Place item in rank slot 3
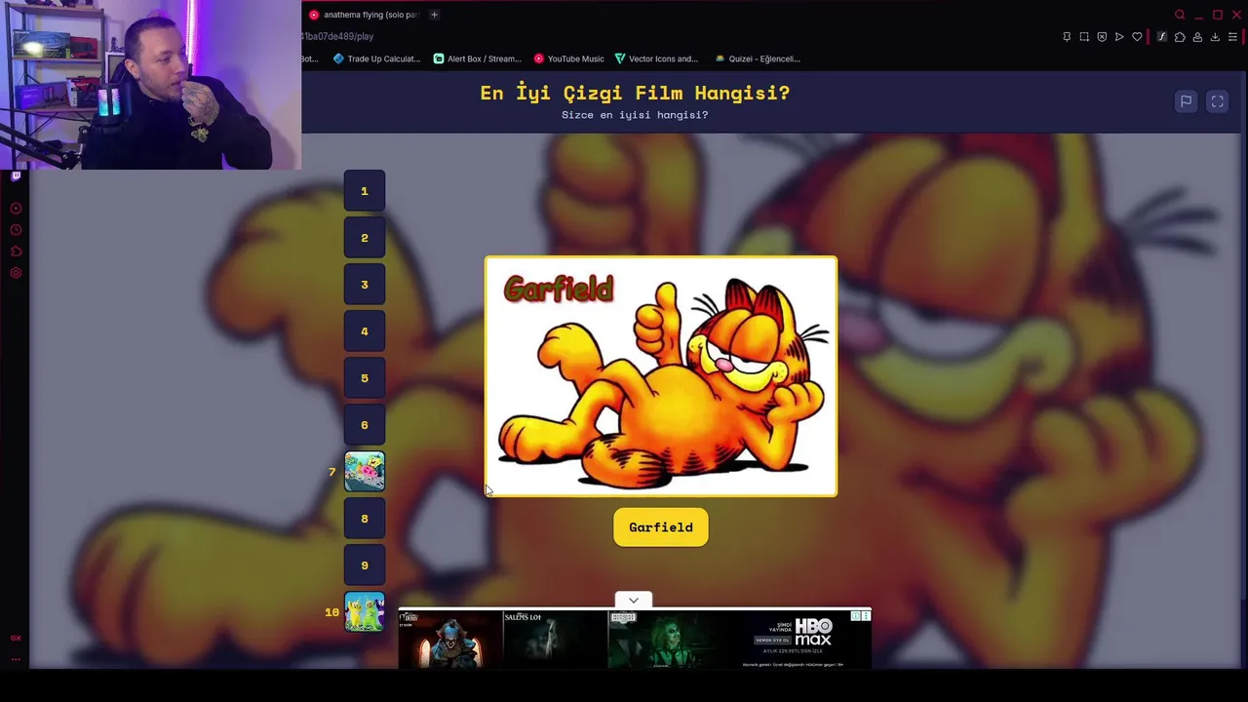 tap(365, 285)
